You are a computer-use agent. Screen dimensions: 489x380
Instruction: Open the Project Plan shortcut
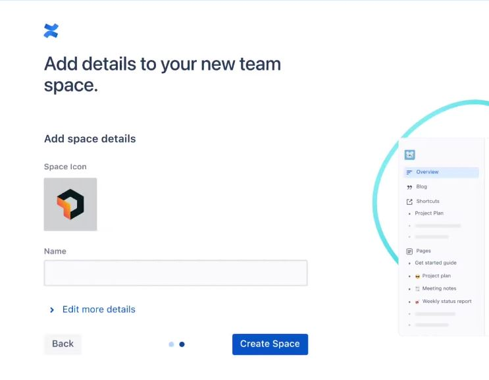pyautogui.click(x=429, y=213)
